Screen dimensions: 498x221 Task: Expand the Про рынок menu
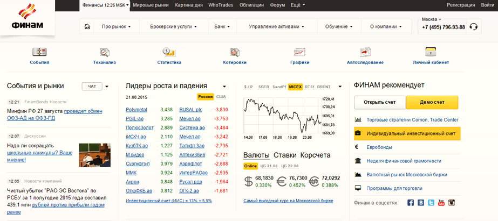pos(116,27)
